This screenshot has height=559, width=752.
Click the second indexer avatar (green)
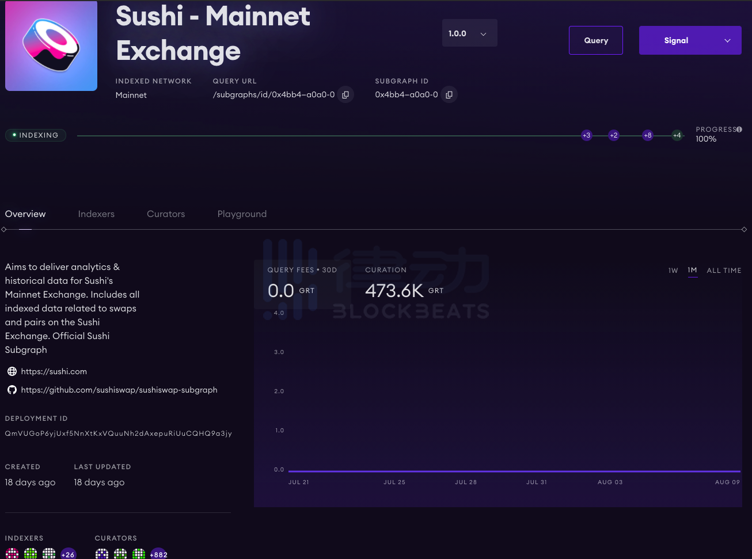[x=31, y=554]
